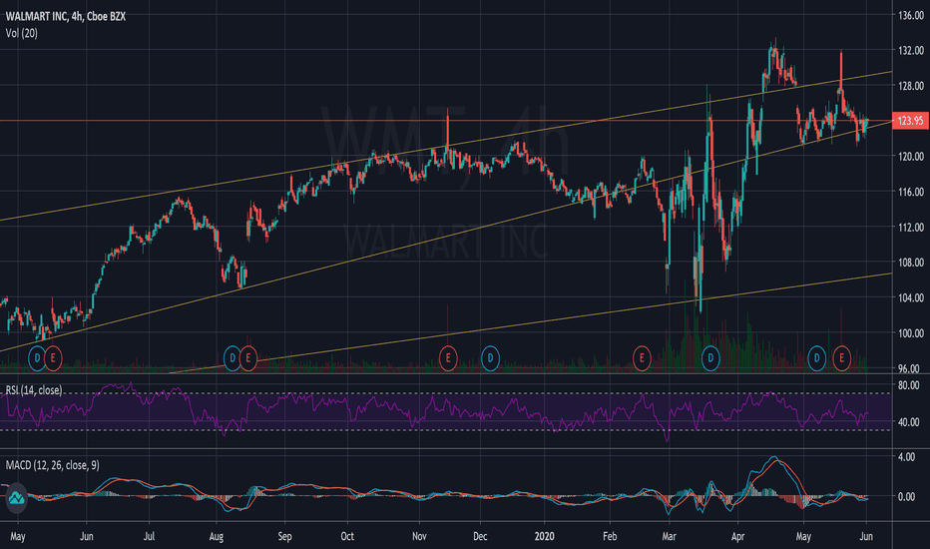The image size is (930, 549).
Task: Click the Sep label on time axis
Action: pos(284,537)
